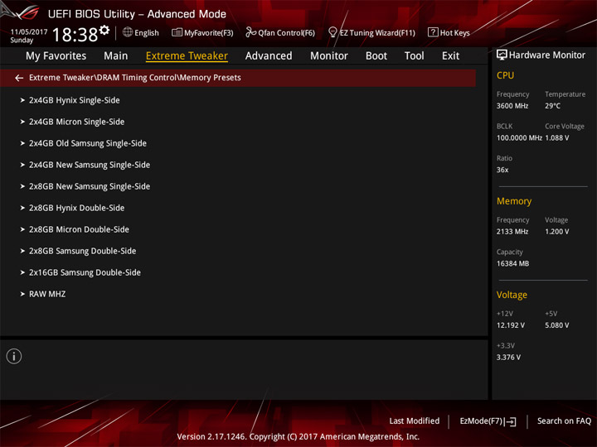Image resolution: width=597 pixels, height=447 pixels.
Task: Click Last Modified in the footer
Action: click(x=415, y=421)
